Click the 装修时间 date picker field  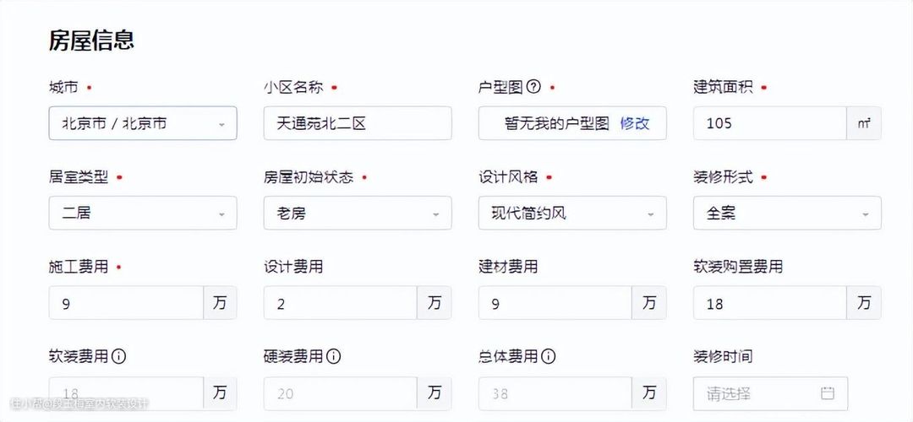[770, 393]
